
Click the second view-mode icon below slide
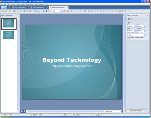click(25, 111)
